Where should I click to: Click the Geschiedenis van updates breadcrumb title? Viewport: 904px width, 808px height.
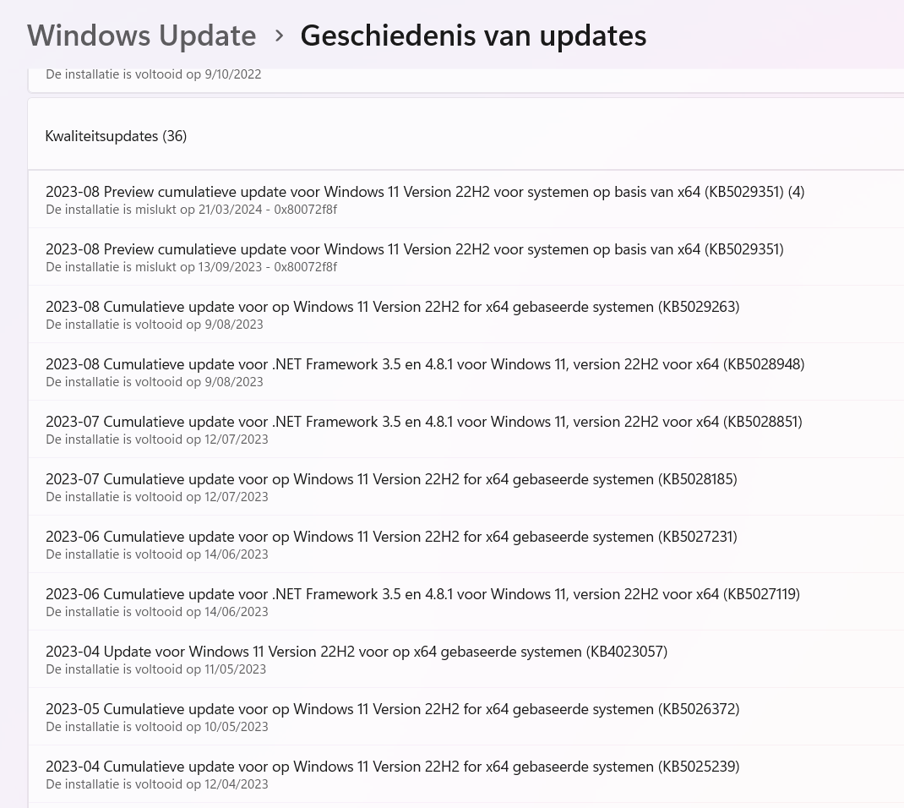[473, 35]
